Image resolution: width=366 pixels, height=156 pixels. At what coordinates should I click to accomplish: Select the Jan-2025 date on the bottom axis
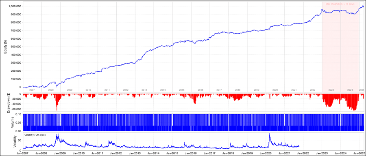click(x=359, y=154)
